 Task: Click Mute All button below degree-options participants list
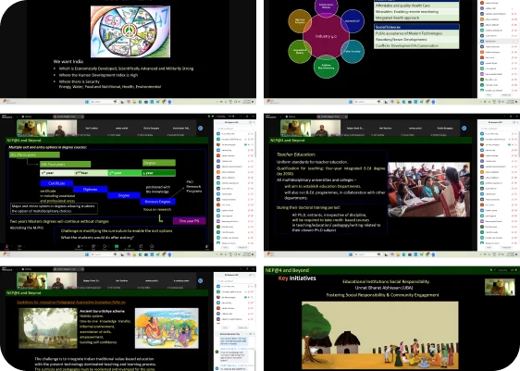click(242, 248)
